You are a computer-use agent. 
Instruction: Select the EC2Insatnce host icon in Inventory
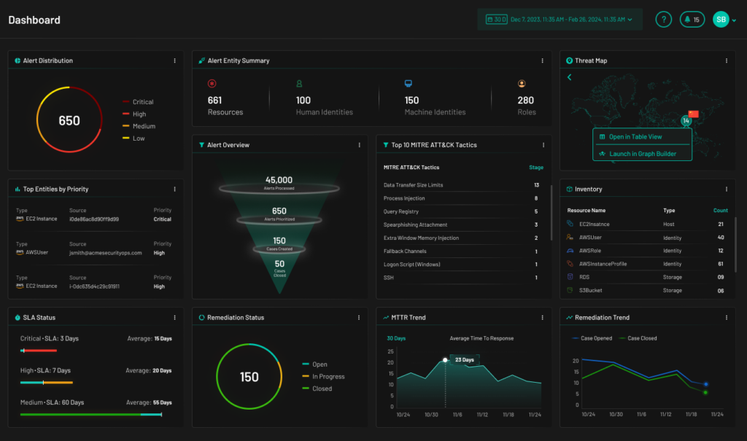coord(570,224)
